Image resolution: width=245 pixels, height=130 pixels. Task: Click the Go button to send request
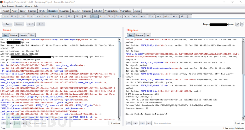pos(7,24)
